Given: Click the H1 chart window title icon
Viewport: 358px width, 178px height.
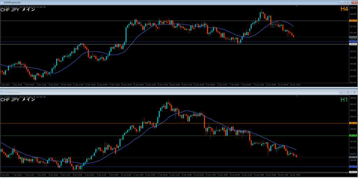Looking at the screenshot, I should tap(2, 92).
